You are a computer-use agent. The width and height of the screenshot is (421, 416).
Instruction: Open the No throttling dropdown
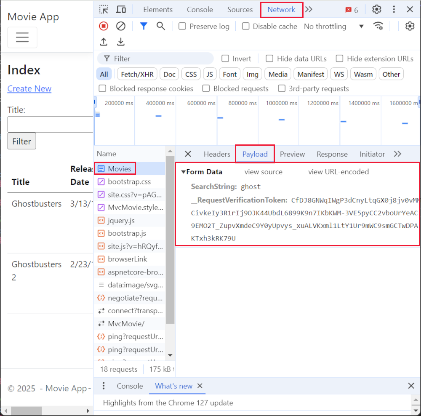pyautogui.click(x=334, y=27)
